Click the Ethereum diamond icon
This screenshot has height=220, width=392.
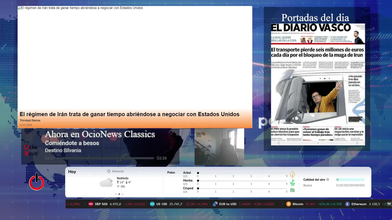click(x=347, y=204)
